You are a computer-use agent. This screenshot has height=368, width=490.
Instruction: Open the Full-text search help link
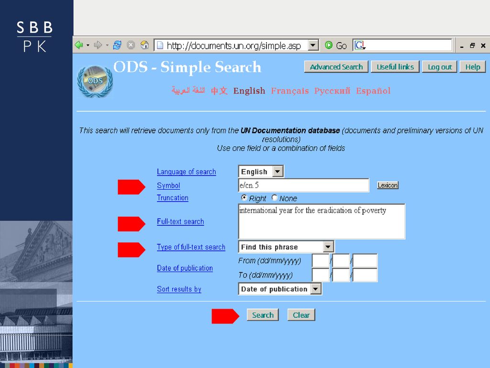pyautogui.click(x=180, y=221)
